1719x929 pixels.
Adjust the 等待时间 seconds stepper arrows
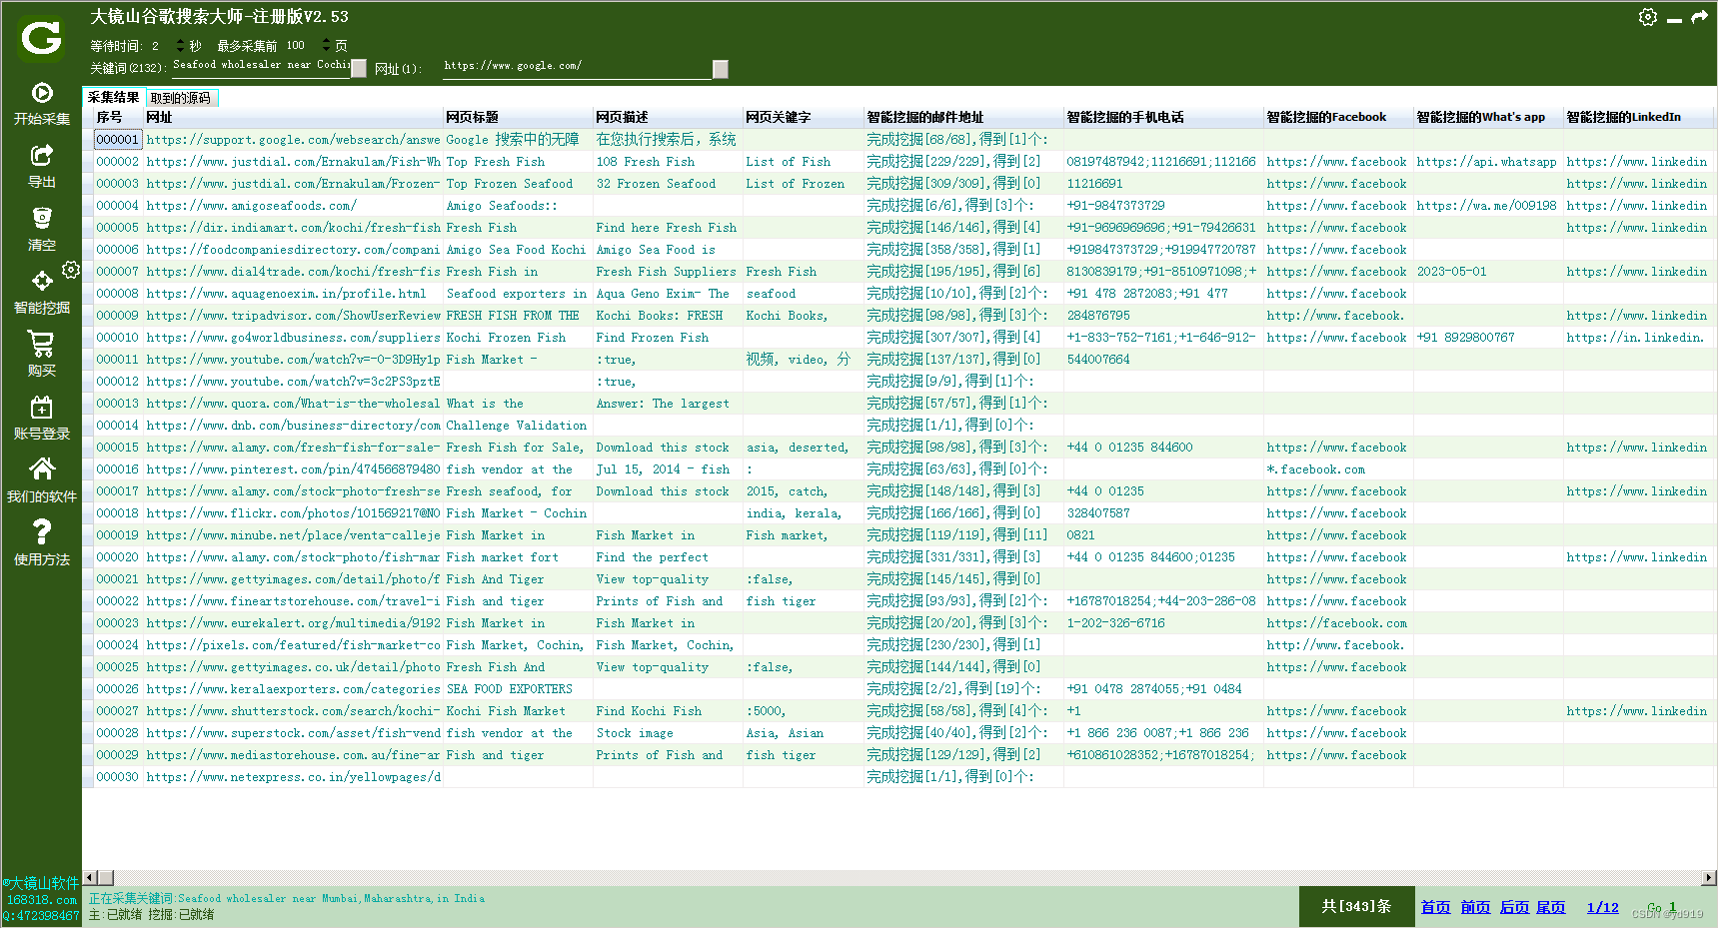point(180,46)
